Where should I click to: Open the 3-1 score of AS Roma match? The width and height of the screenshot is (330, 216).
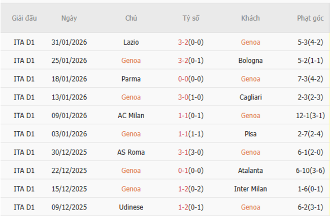tap(183, 152)
